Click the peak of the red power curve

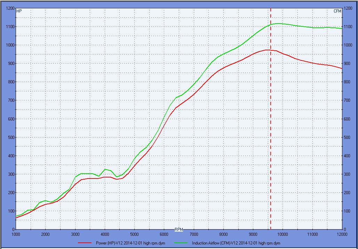pyautogui.click(x=267, y=50)
